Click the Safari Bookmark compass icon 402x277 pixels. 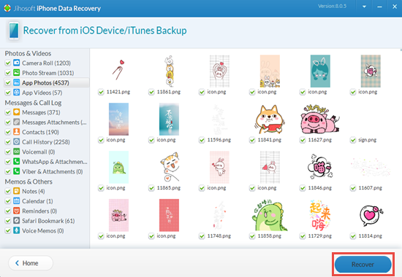click(x=16, y=220)
